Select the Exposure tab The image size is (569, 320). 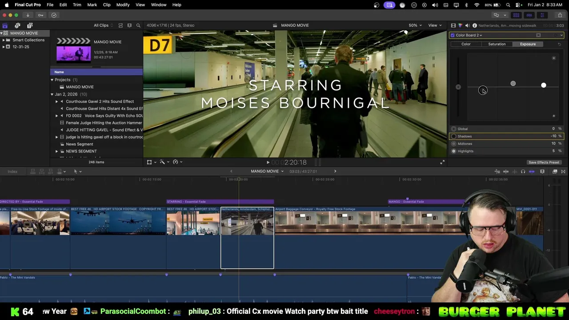[528, 44]
